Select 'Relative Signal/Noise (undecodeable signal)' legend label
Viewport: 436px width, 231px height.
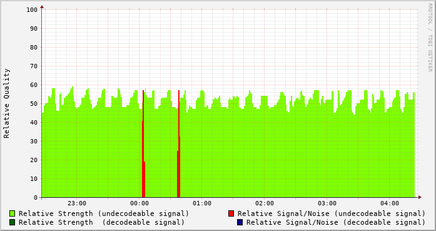coord(332,213)
